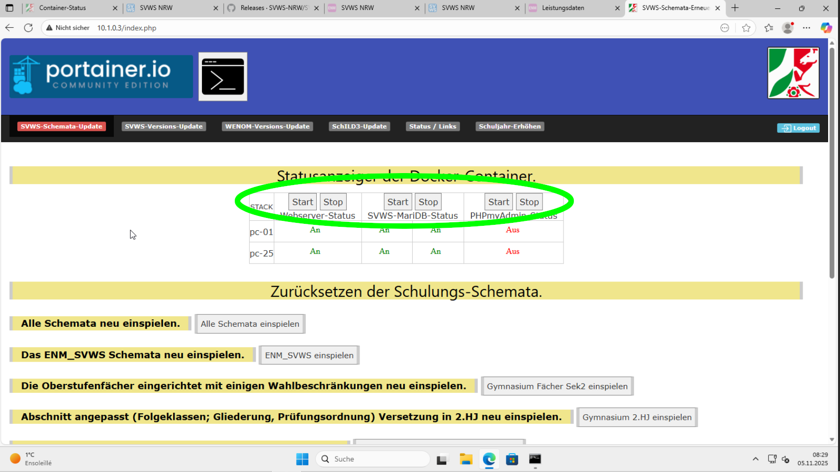Screen dimensions: 840x472
Task: Click the 'Zurücksetzen der Schulungs-Schemata.' heading
Action: tap(406, 291)
